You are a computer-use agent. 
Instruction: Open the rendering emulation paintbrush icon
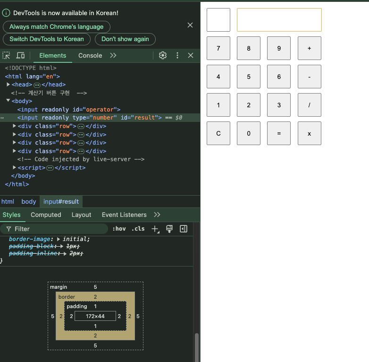[x=169, y=229]
